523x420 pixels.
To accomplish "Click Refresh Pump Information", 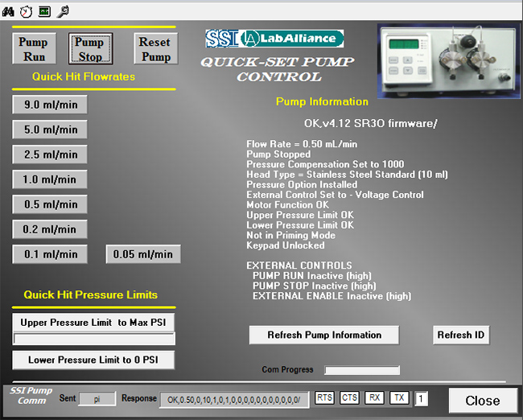I will (324, 335).
